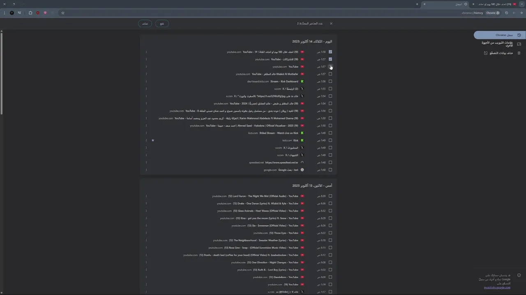Click the trash icon for deleting browsing data
This screenshot has width=526, height=295.
click(519, 53)
